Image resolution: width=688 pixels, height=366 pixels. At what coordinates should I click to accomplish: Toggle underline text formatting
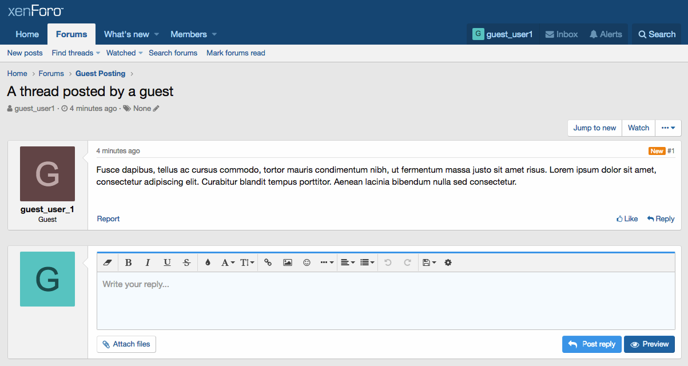coord(167,262)
